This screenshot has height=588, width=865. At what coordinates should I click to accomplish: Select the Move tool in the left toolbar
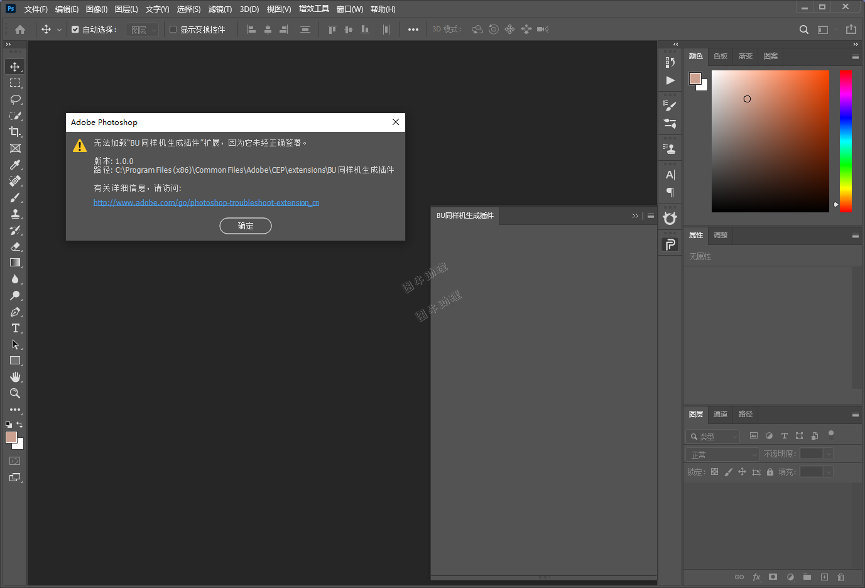click(x=15, y=67)
